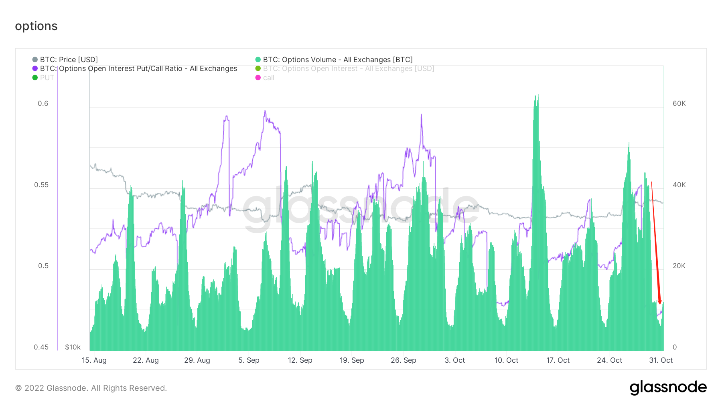Click the green PUT legend dot
The image size is (722, 406).
tap(35, 78)
